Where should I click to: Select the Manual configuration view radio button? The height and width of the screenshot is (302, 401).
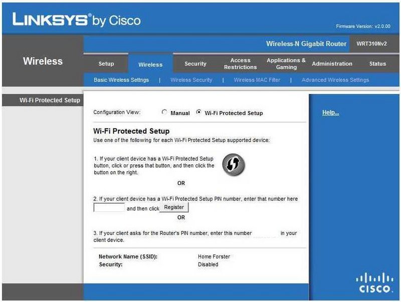[164, 112]
